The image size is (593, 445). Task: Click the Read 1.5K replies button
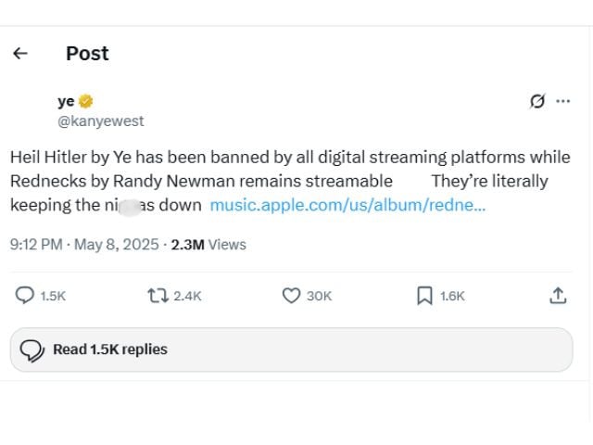coord(292,350)
